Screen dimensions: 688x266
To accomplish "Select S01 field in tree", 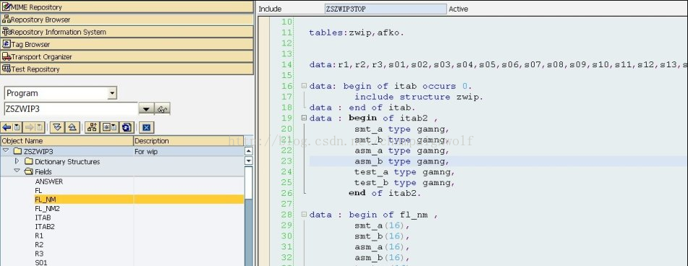I will [41, 263].
